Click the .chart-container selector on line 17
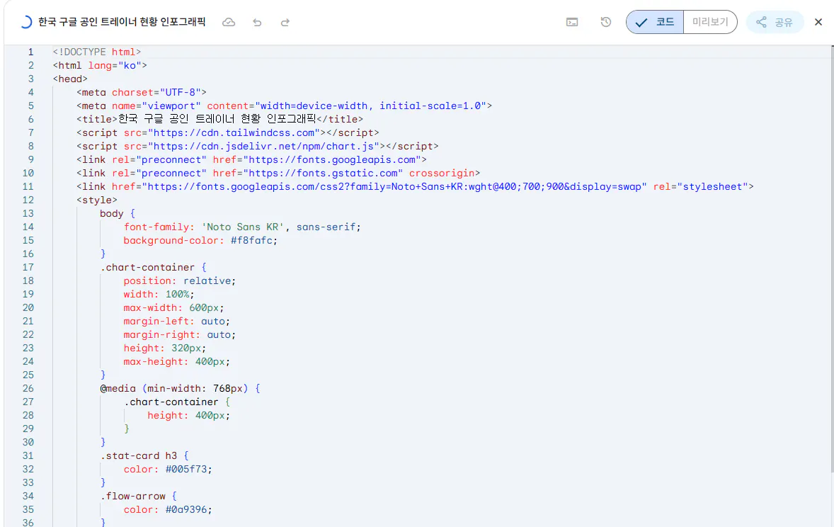The image size is (834, 527). click(x=147, y=267)
